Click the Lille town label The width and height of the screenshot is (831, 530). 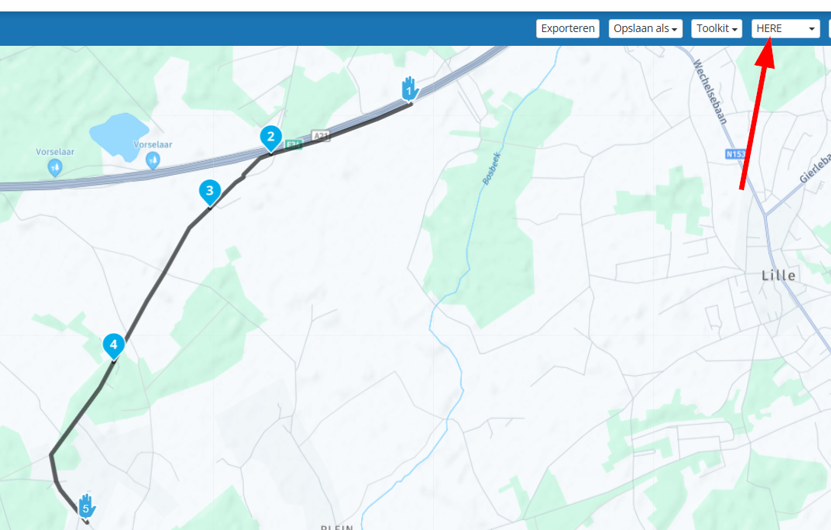click(778, 276)
